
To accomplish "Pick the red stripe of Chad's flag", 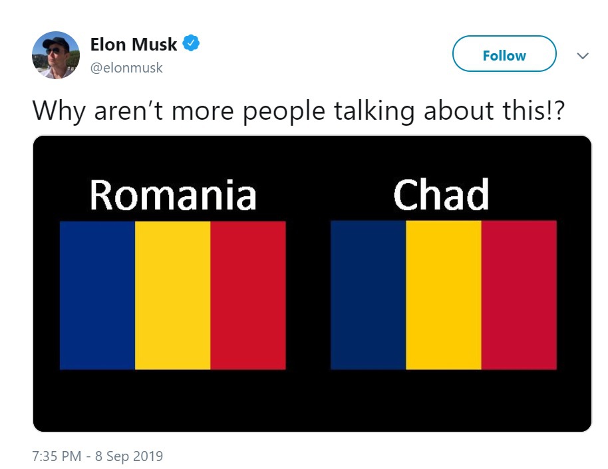I will [519, 295].
